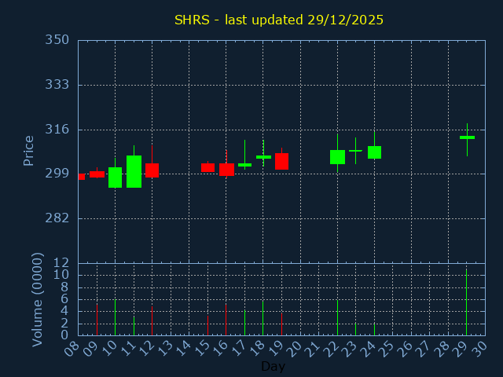Click the 350 price axis label
This screenshot has height=377, width=503.
click(57, 40)
